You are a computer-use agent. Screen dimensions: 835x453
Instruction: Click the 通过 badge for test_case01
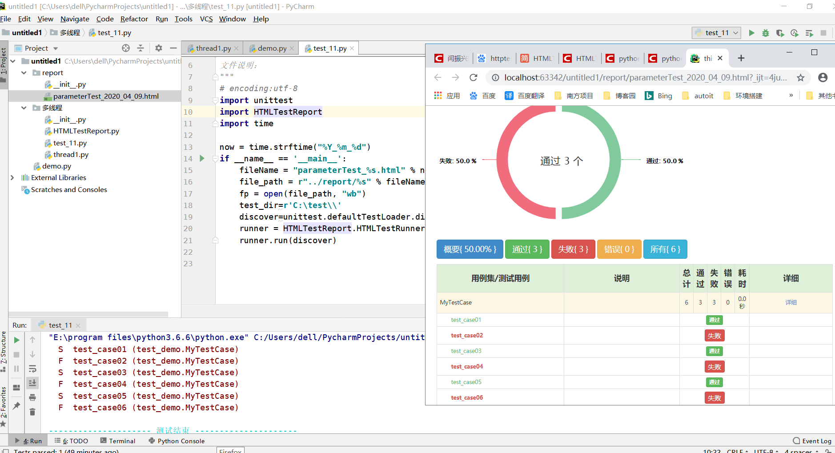[715, 320]
